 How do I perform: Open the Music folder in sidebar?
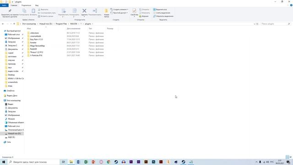pyautogui.click(x=11, y=119)
